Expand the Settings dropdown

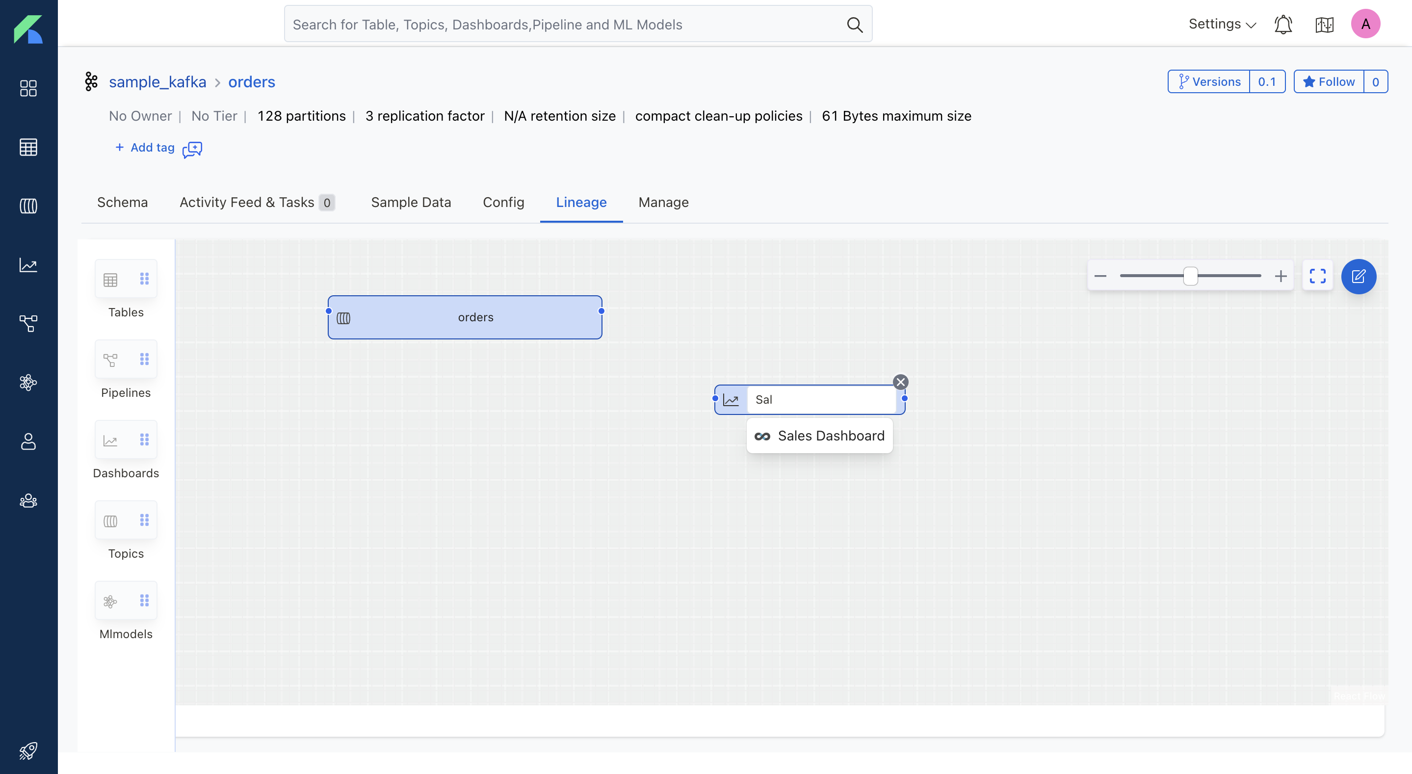(x=1222, y=24)
